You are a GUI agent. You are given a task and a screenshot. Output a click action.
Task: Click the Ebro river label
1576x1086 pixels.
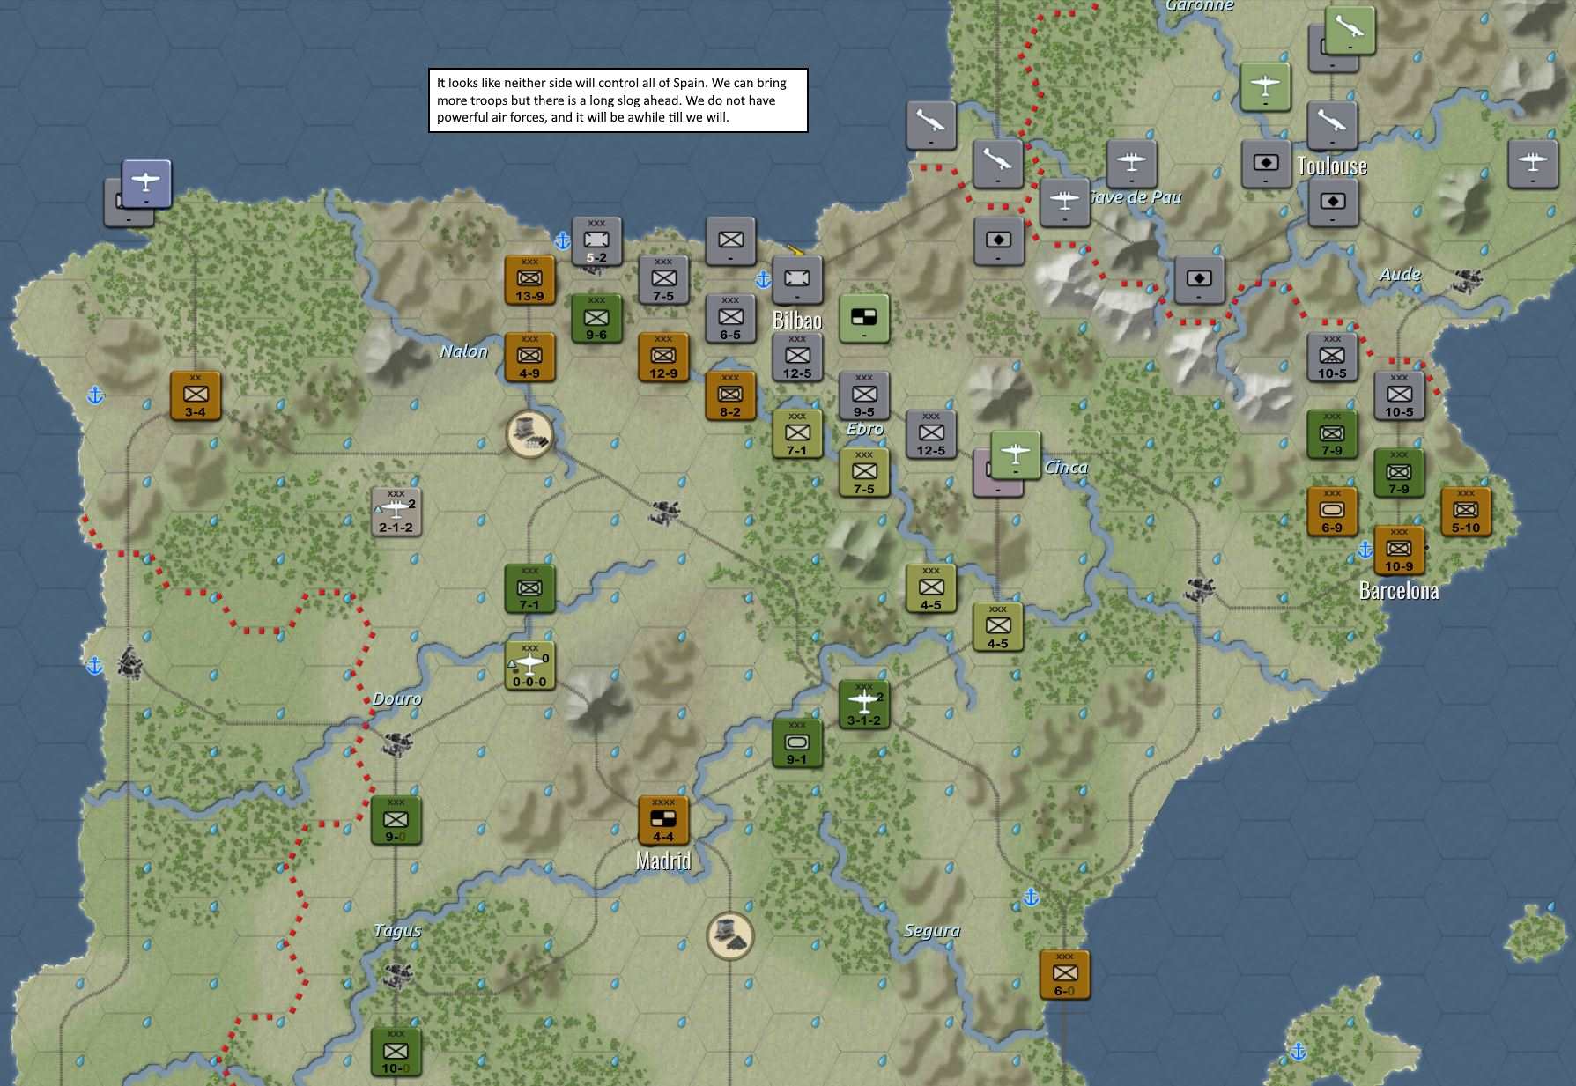[864, 429]
